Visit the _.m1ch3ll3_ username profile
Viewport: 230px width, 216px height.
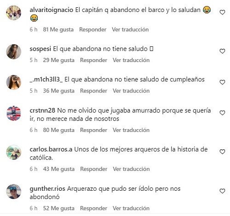[46, 80]
